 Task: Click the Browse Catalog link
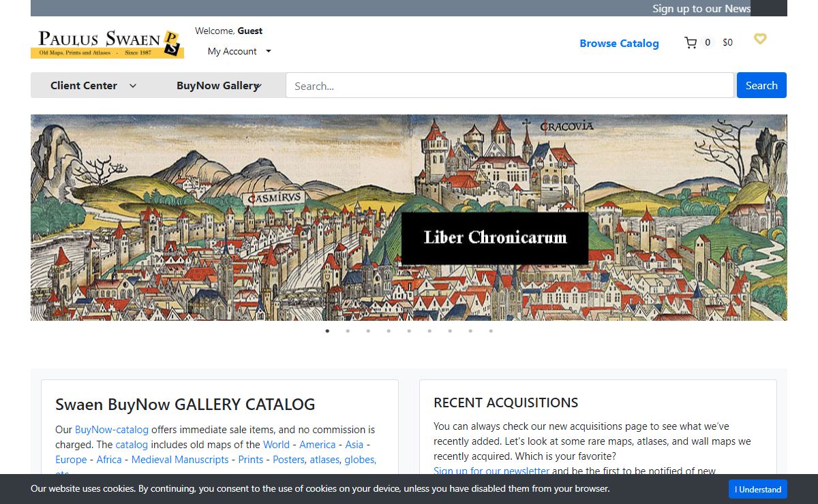coord(619,43)
